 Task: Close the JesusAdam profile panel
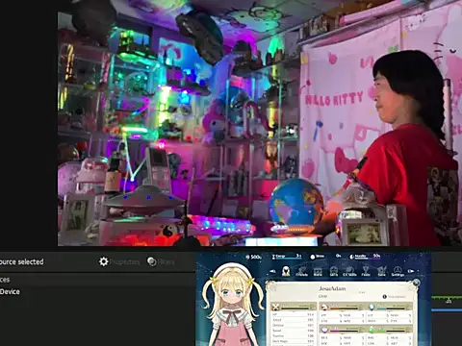point(416,283)
